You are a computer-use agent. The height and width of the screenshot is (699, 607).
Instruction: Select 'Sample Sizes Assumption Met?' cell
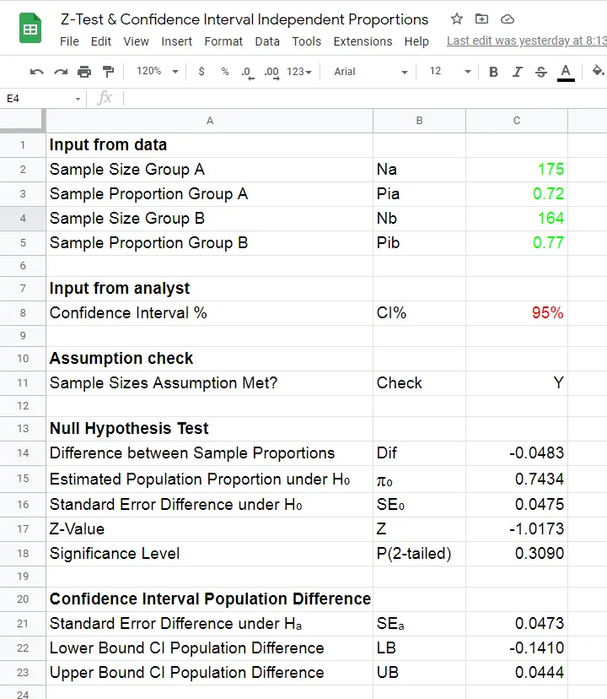coord(210,383)
